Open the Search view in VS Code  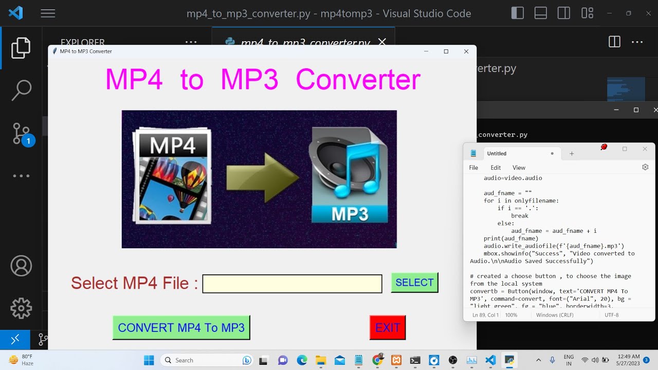click(x=21, y=90)
